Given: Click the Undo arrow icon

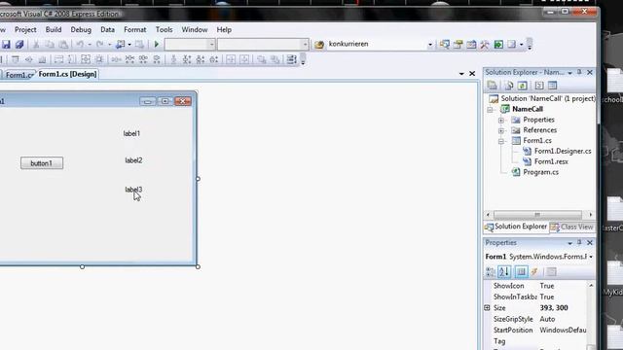Looking at the screenshot, I should (80, 45).
